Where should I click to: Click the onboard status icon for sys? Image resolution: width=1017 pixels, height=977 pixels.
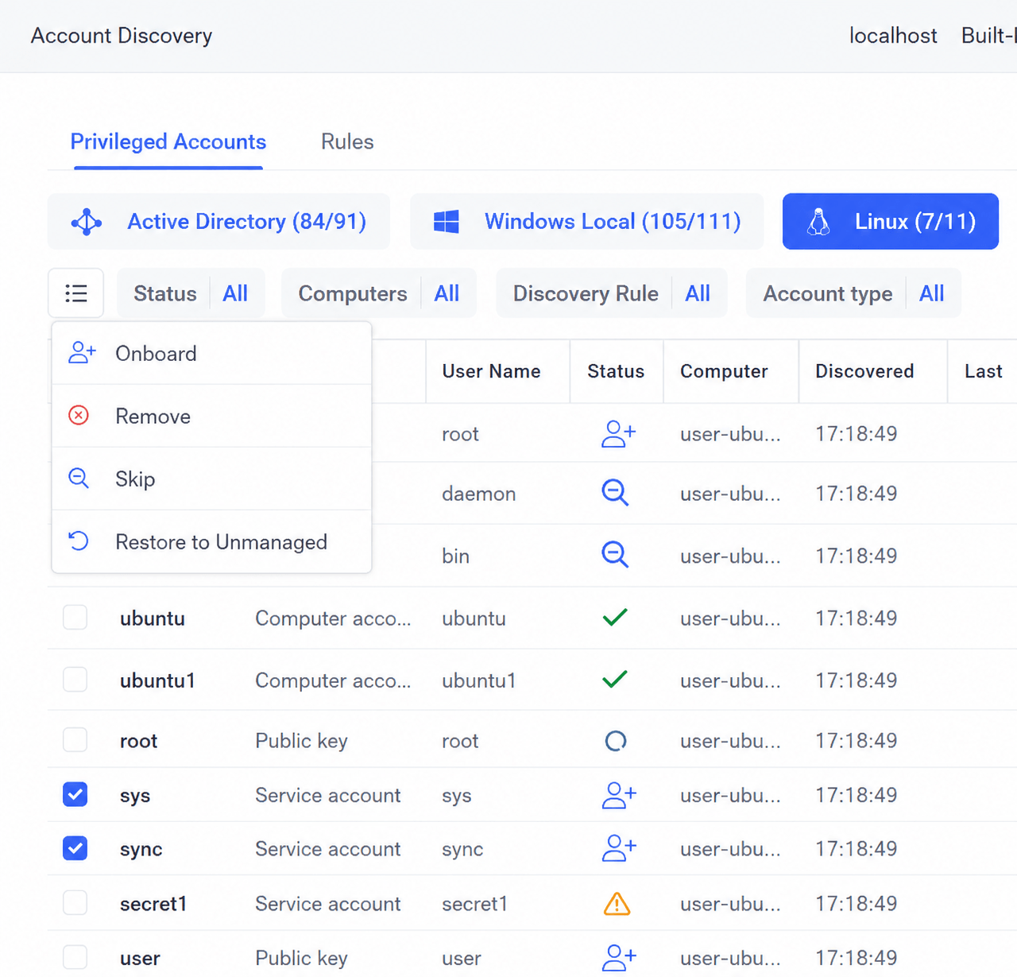(618, 795)
